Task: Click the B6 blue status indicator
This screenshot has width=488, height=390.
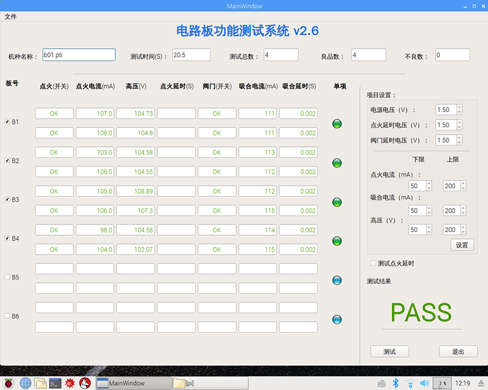Action: click(337, 319)
